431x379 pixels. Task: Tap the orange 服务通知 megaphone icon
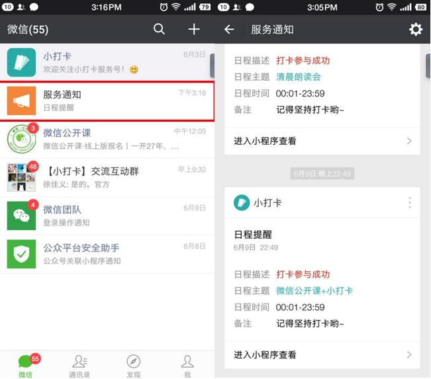click(21, 101)
